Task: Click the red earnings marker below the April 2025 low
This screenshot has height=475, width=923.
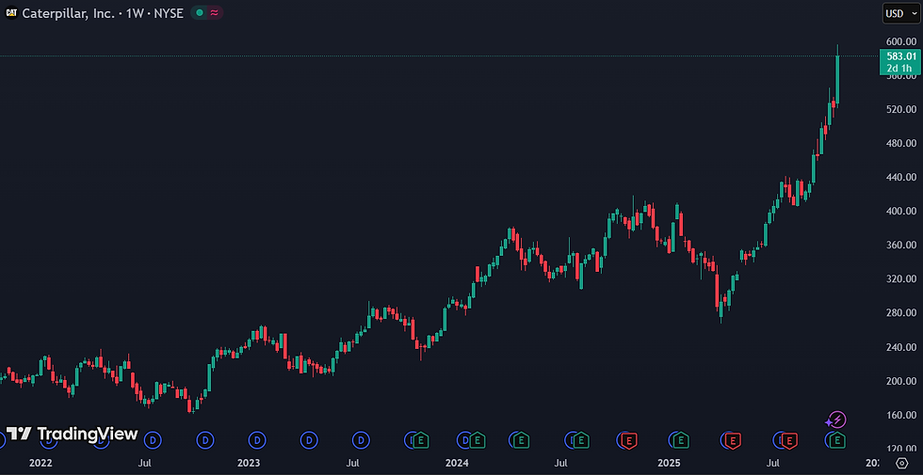Action: coord(733,439)
